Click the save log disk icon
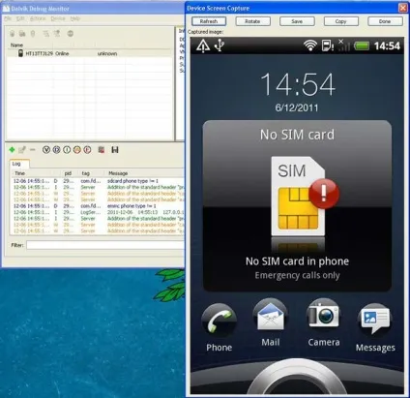 (x=115, y=150)
